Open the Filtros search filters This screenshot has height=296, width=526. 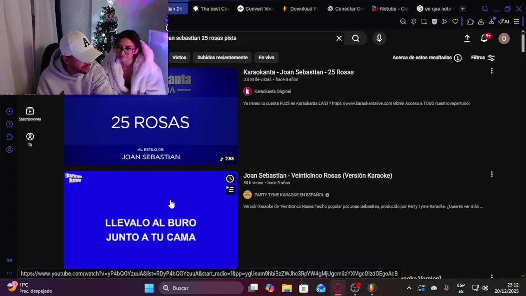[x=483, y=58]
